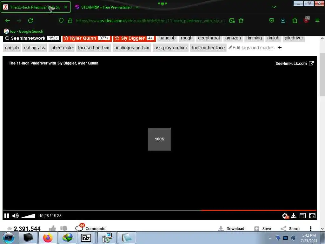Open the three-dot more options menu
The image size is (325, 244).
310,229
